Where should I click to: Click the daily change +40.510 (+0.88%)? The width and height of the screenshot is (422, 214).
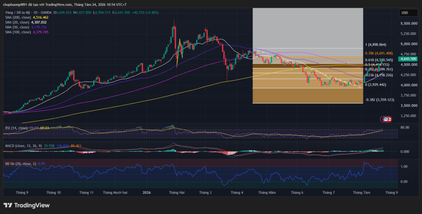tap(145, 12)
